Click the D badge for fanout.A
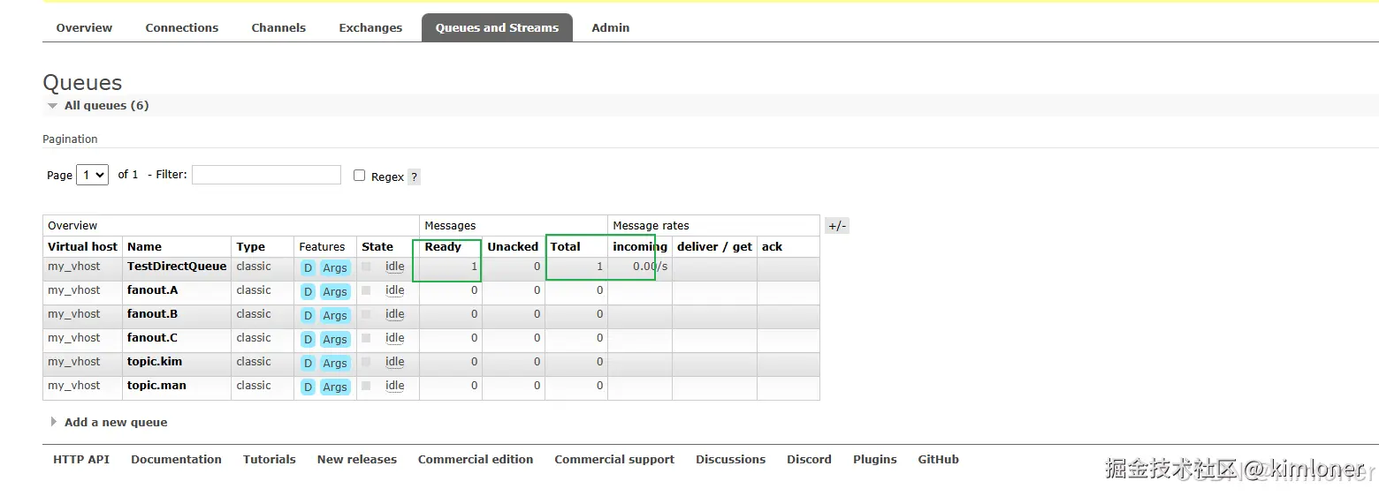 pyautogui.click(x=308, y=291)
